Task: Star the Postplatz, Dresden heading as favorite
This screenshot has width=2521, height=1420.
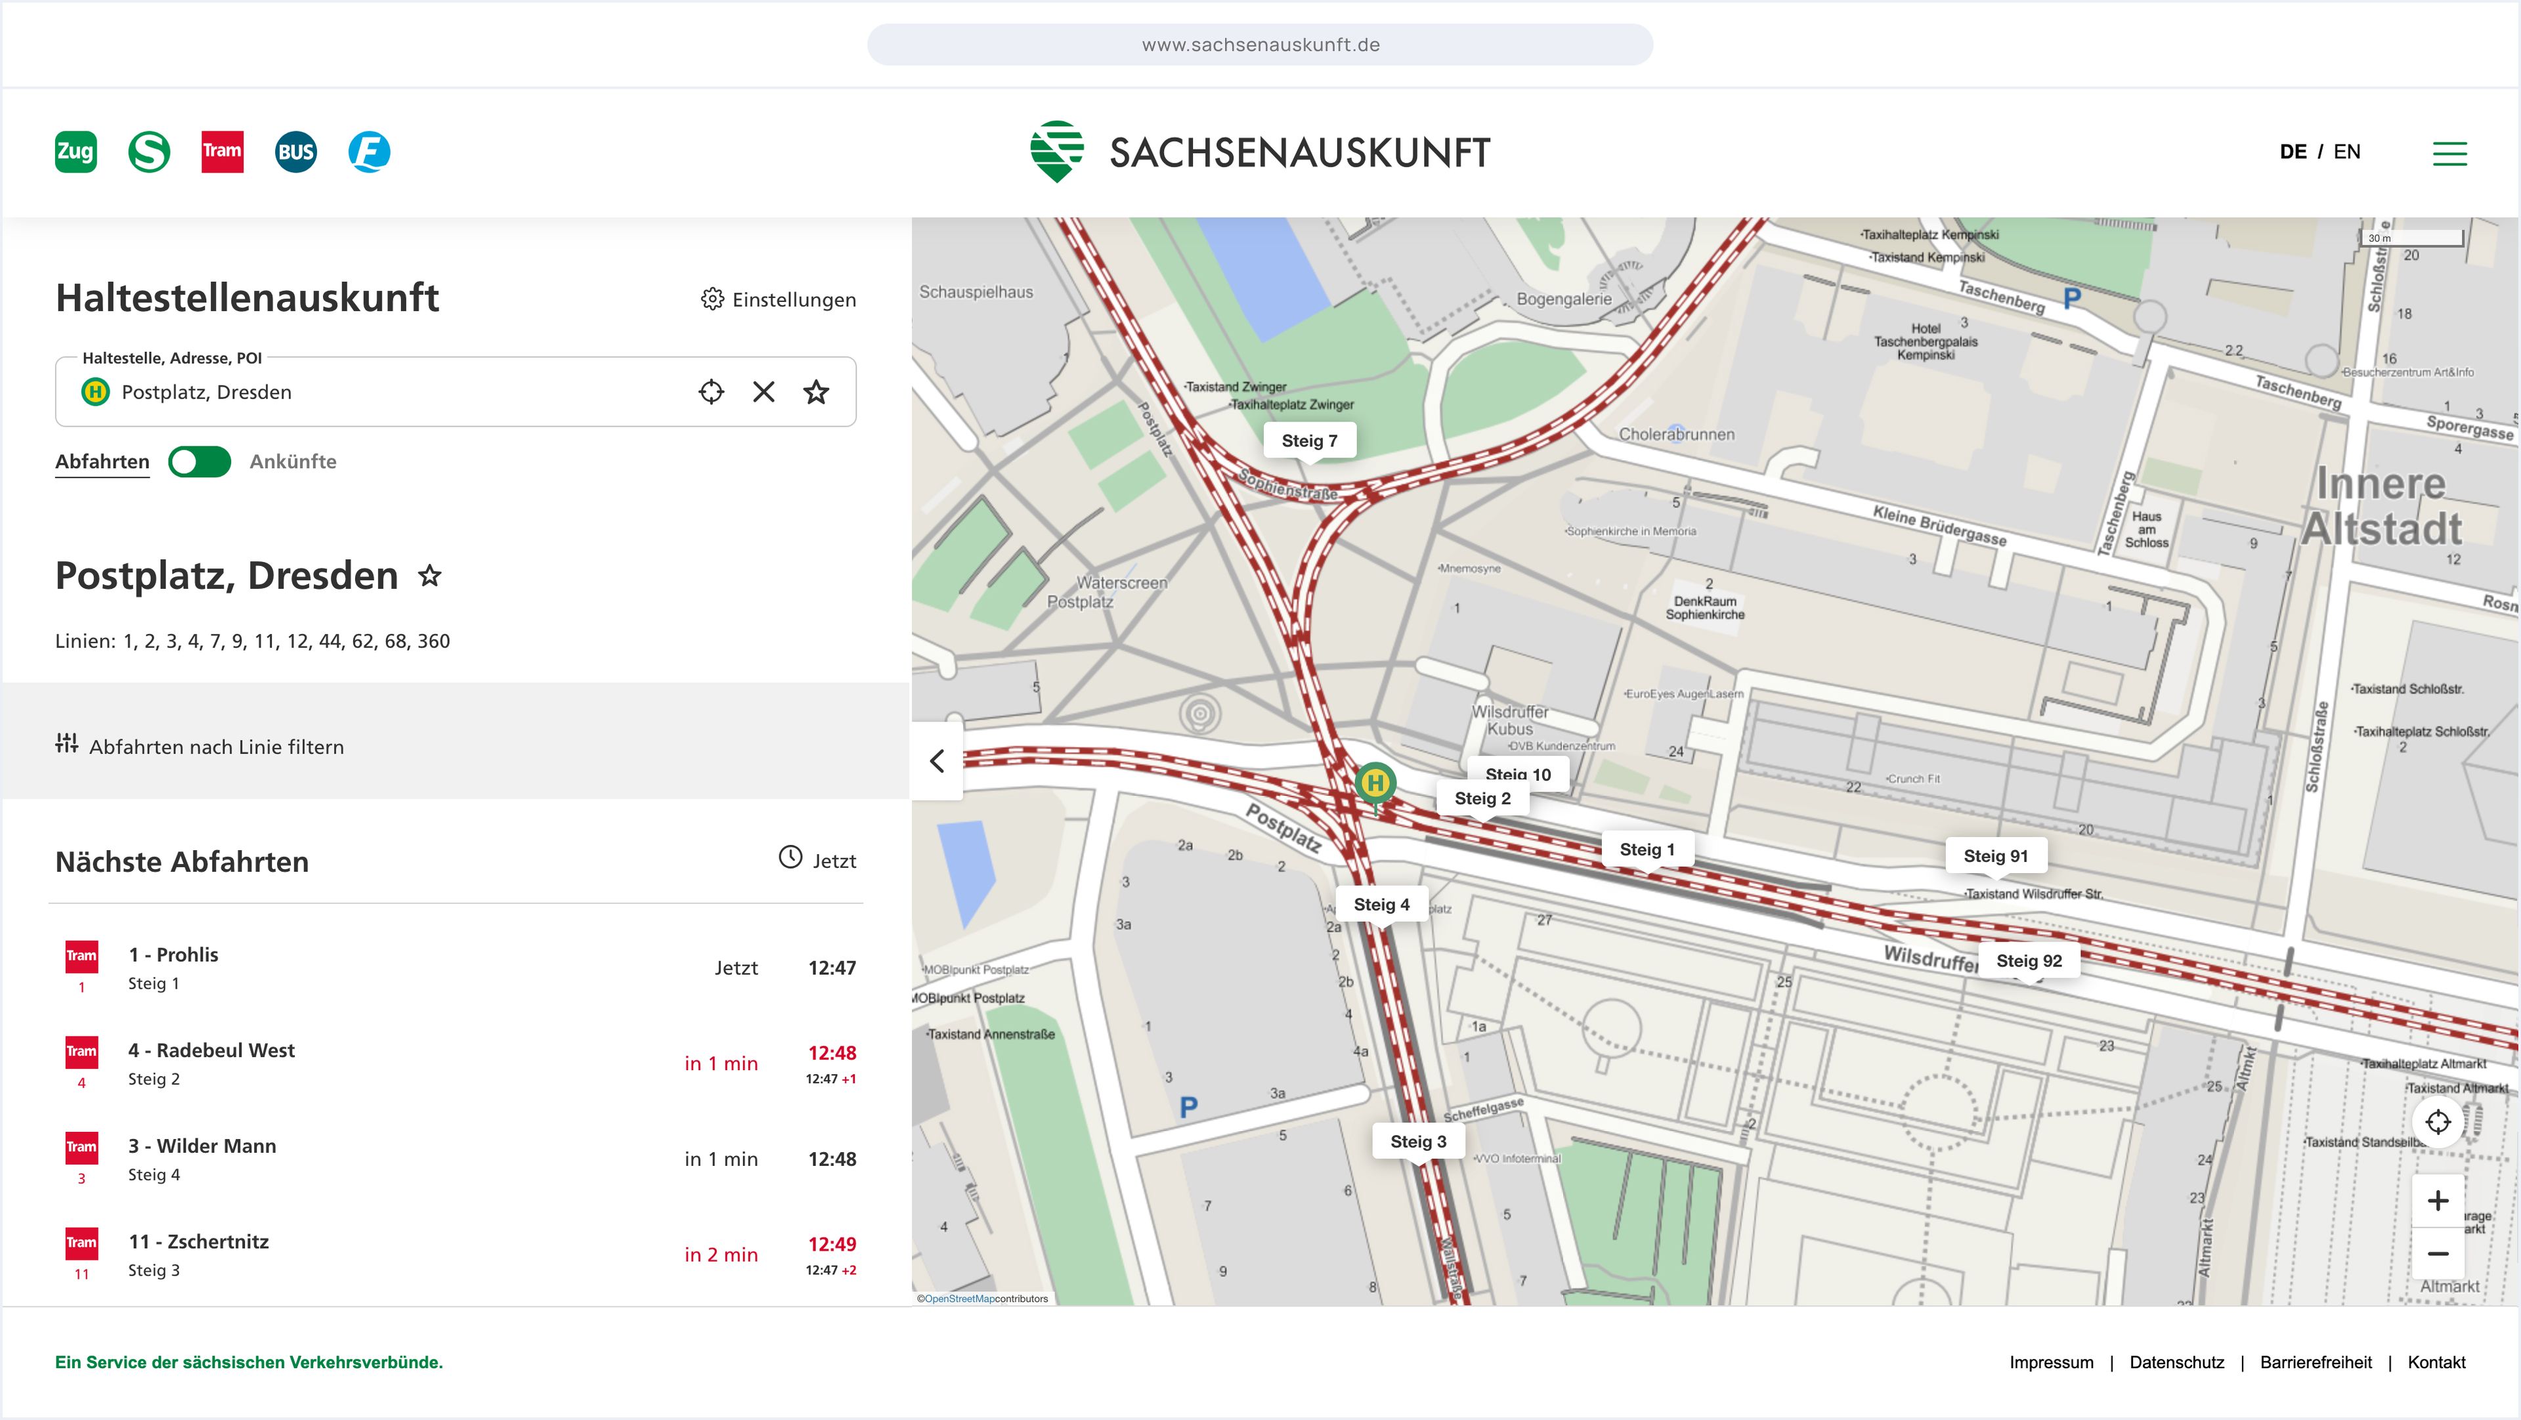Action: pos(429,576)
